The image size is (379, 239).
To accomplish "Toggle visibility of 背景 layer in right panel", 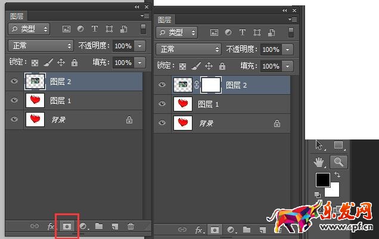I will point(161,123).
